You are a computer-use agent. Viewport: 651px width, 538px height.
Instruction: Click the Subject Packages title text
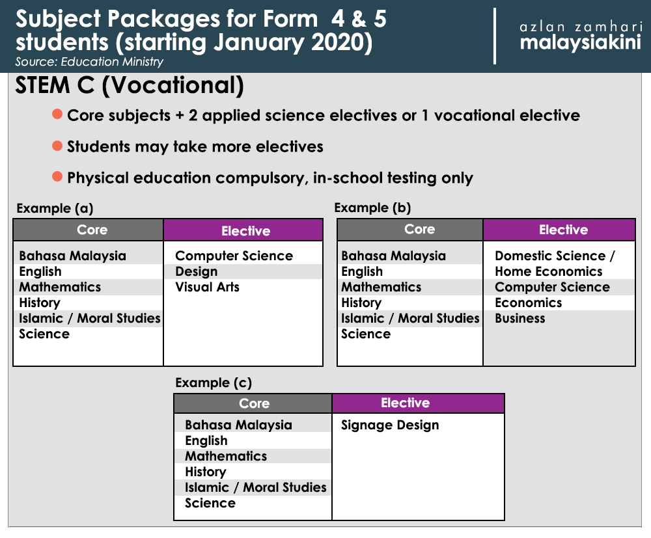point(201,31)
